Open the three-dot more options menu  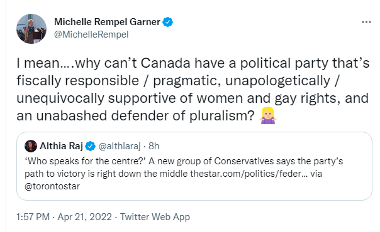coord(366,22)
